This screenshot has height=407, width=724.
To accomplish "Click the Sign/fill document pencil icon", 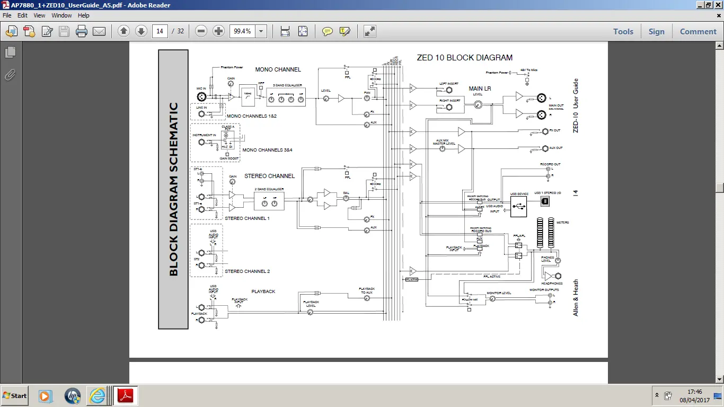I will (47, 31).
